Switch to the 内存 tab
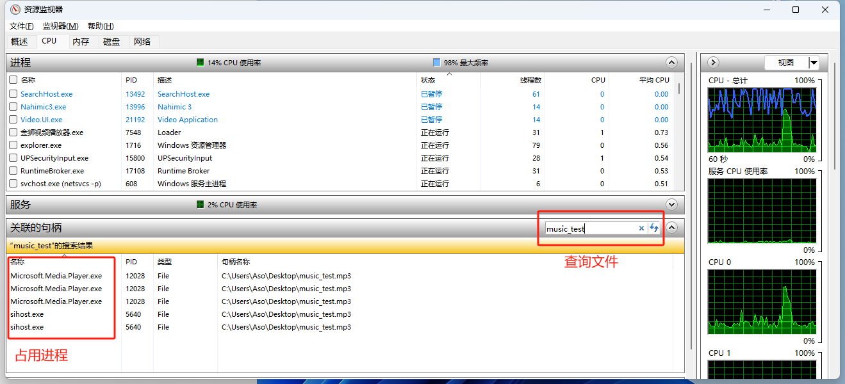Viewport: 845px width, 384px height. pyautogui.click(x=81, y=42)
